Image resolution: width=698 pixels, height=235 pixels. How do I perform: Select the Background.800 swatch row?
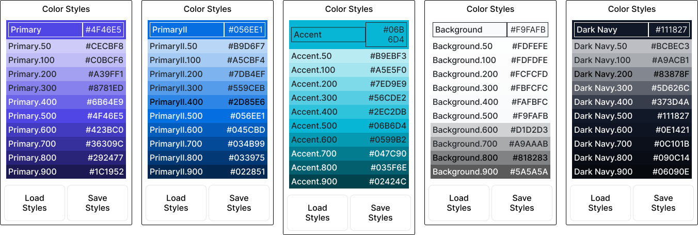coord(490,158)
